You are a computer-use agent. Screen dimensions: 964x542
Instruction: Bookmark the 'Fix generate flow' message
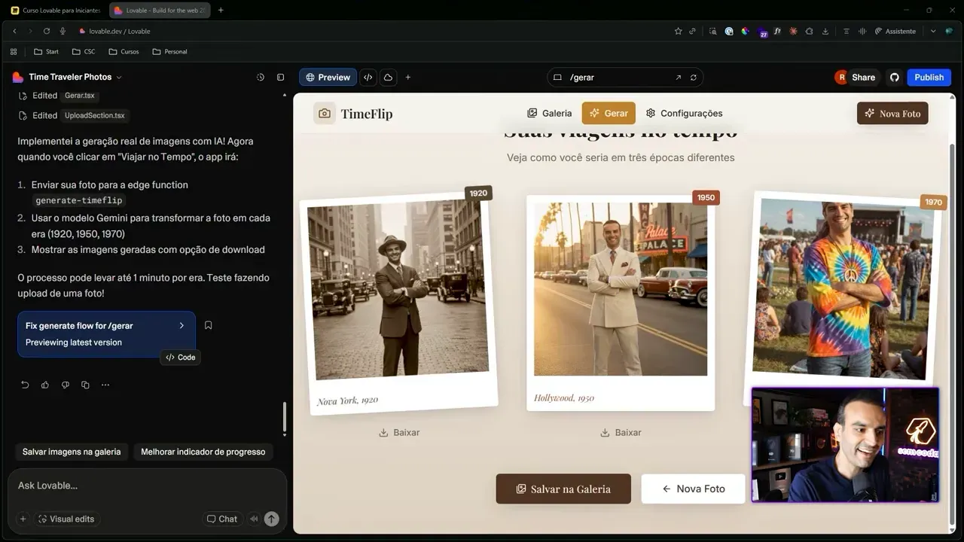pyautogui.click(x=208, y=324)
